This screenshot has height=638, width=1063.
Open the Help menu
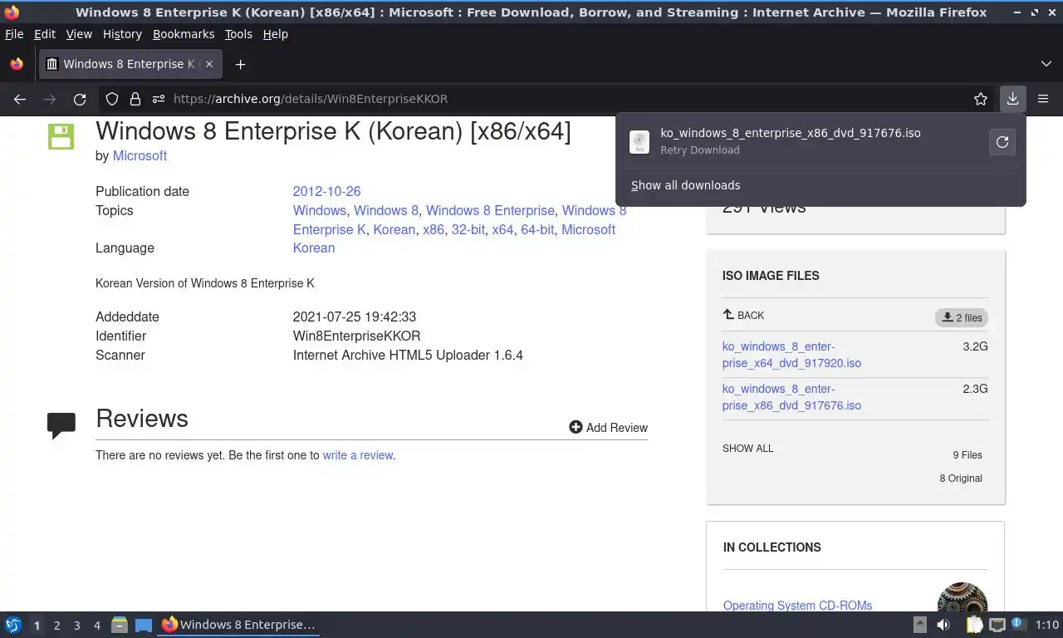[275, 34]
